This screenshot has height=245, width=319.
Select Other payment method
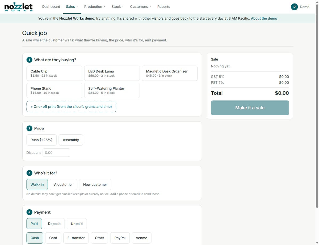(x=100, y=238)
